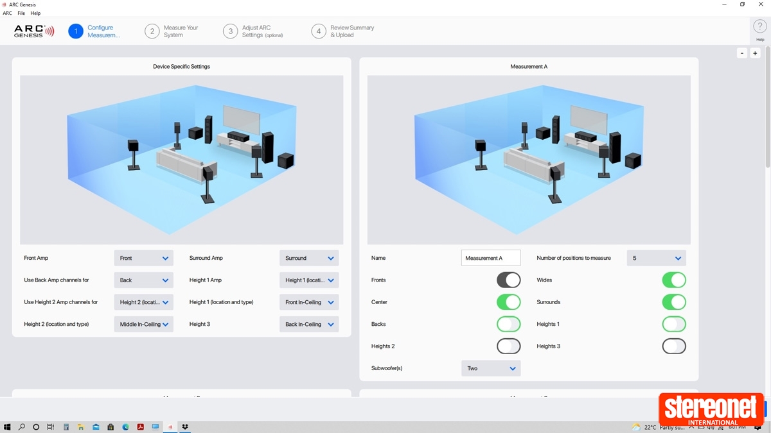Open the Front Amp dropdown

click(x=143, y=259)
